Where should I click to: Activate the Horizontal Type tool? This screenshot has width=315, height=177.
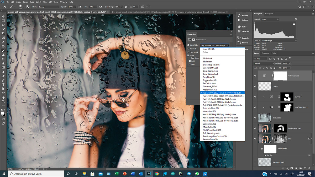coord(3,85)
